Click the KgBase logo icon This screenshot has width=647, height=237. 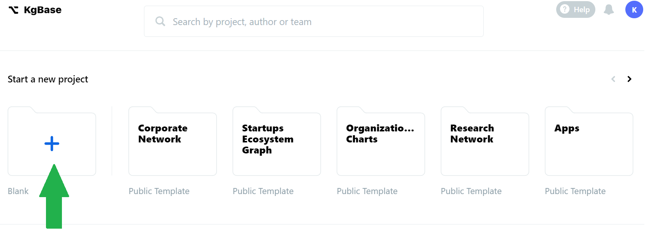(x=13, y=10)
